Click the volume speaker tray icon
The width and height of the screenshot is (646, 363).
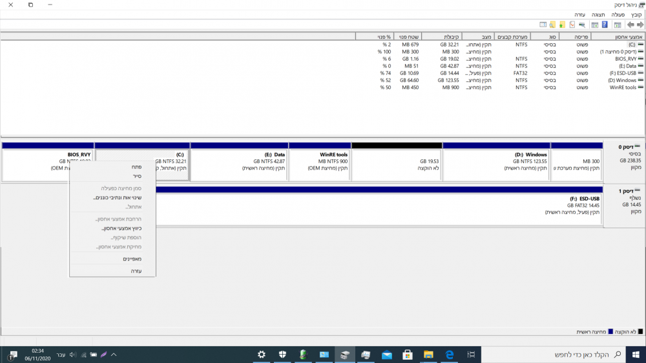pyautogui.click(x=73, y=355)
